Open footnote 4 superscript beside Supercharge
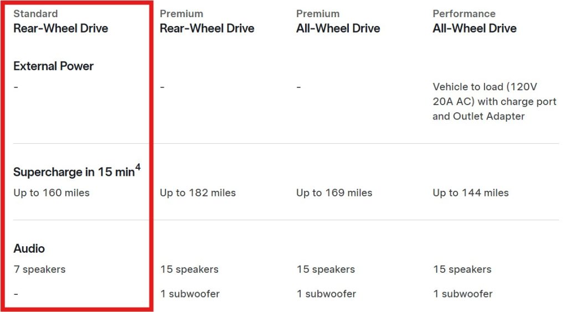 click(138, 167)
